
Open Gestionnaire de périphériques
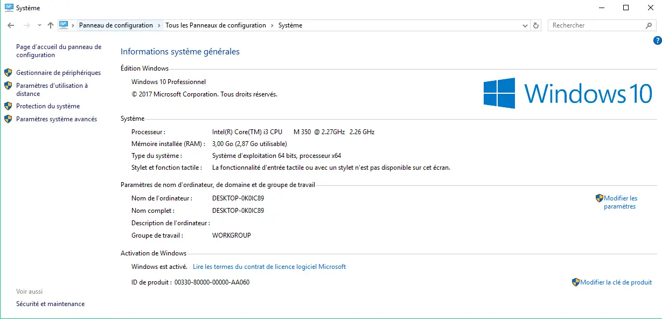click(58, 73)
